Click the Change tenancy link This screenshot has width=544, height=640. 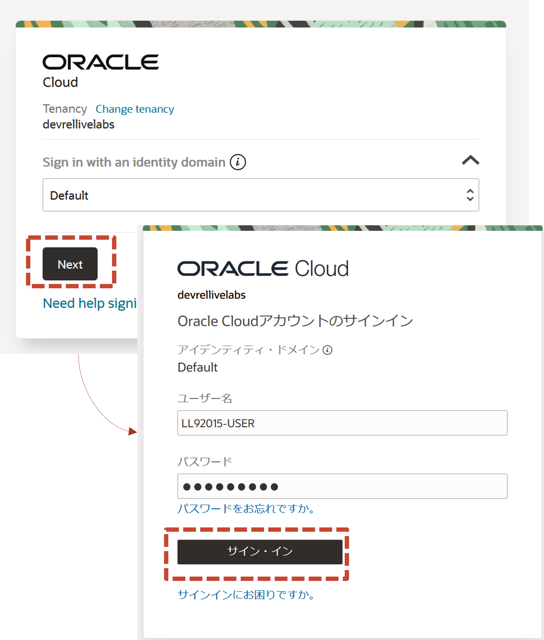[135, 109]
